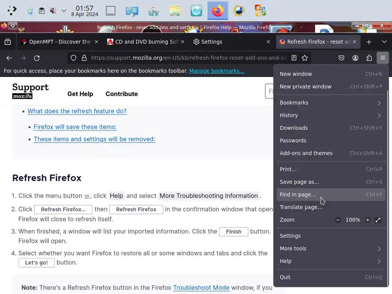The height and width of the screenshot is (294, 392).
Task: List all tabs dropdown
Action: coord(384,42)
